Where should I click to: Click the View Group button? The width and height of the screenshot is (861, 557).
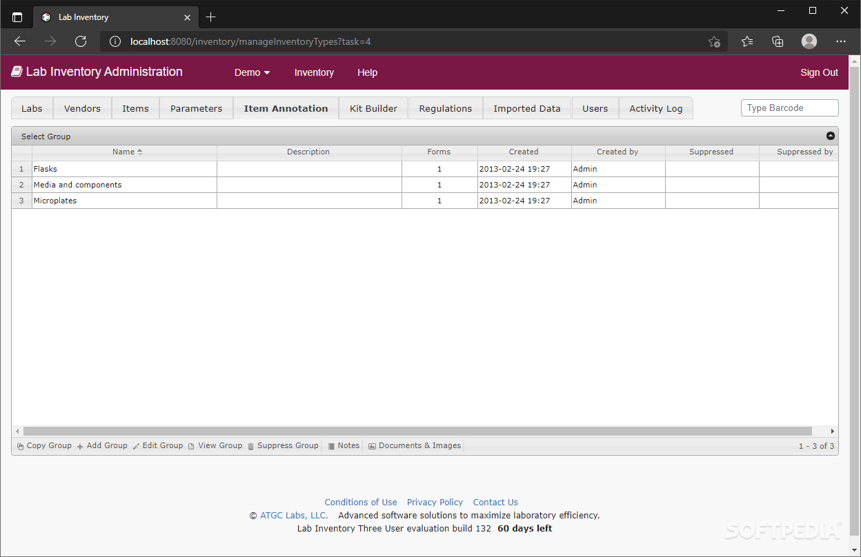click(215, 445)
